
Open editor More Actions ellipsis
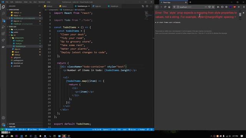(151, 6)
